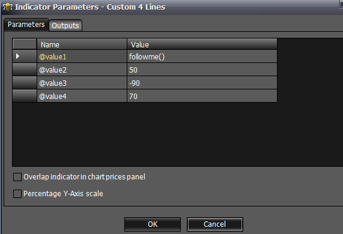This screenshot has width=343, height=234.
Task: Enable Overlap indicator in chart prices panel
Action: tap(17, 177)
